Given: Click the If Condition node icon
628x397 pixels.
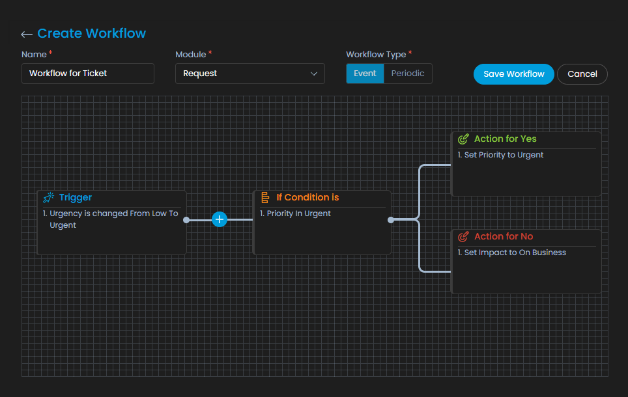Looking at the screenshot, I should point(265,197).
